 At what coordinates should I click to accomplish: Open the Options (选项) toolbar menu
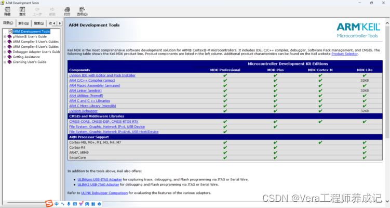pyautogui.click(x=82, y=11)
